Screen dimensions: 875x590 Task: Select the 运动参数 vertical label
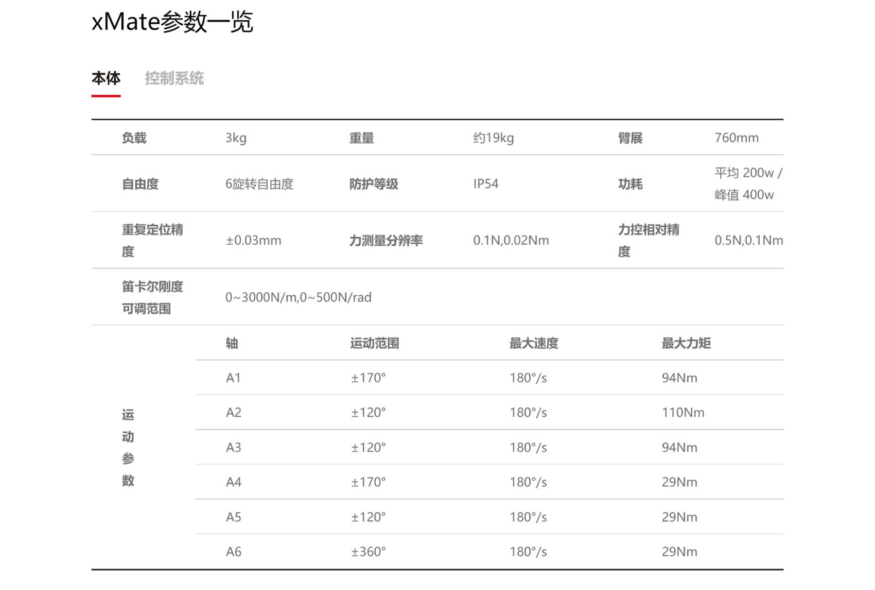pyautogui.click(x=128, y=447)
